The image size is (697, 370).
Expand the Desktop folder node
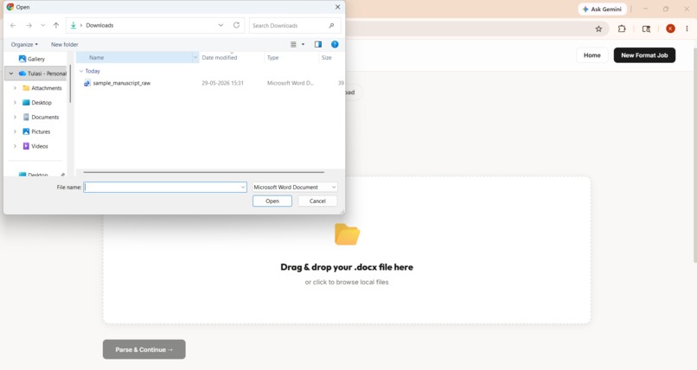(15, 103)
